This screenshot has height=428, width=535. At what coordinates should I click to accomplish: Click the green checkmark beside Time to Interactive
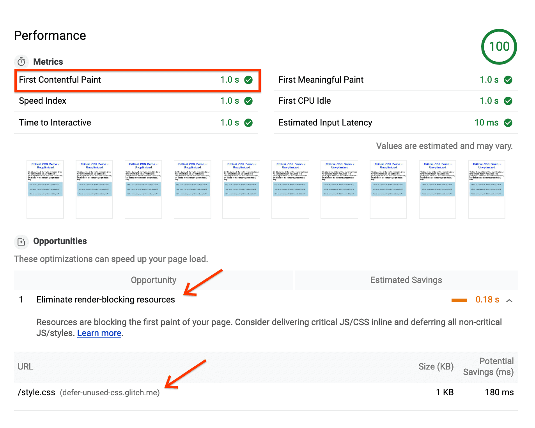249,122
